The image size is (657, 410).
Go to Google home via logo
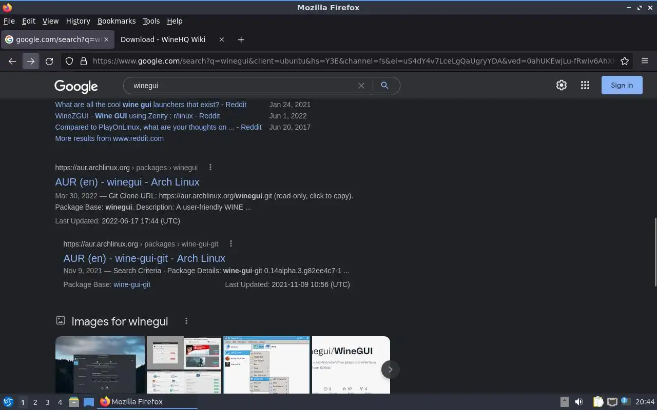(x=76, y=86)
